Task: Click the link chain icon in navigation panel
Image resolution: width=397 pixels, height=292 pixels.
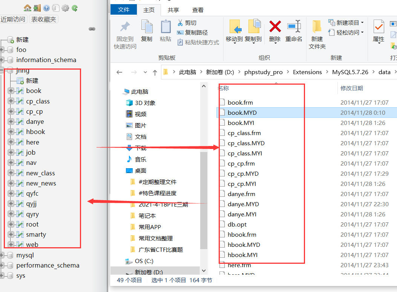Action: click(92, 29)
